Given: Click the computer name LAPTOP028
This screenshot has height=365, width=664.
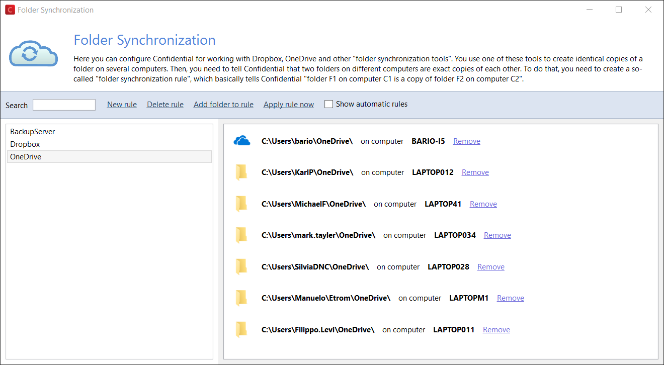Looking at the screenshot, I should point(448,267).
